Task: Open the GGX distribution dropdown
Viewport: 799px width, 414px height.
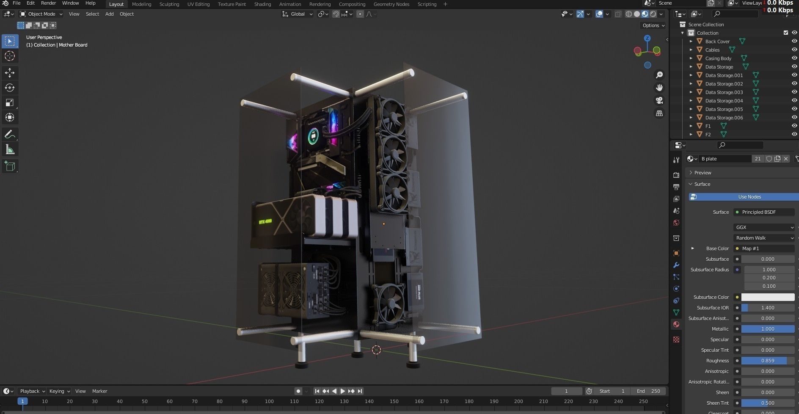Action: pos(764,227)
